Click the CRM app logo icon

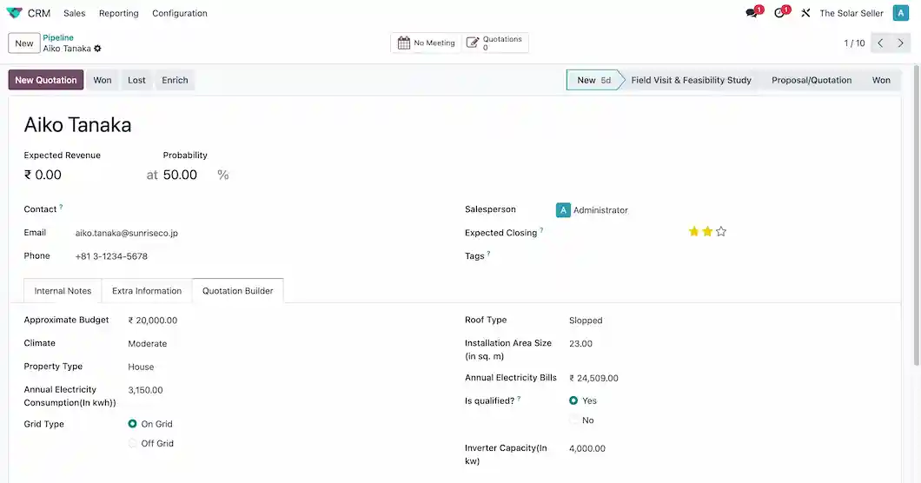pyautogui.click(x=14, y=13)
